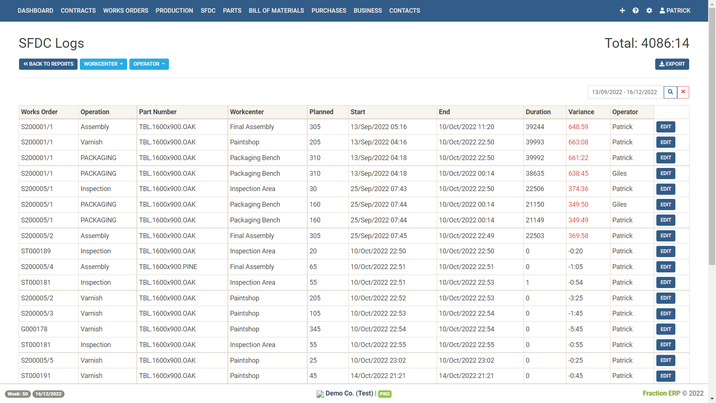
Task: Open the Fraction ERP link
Action: 661,393
